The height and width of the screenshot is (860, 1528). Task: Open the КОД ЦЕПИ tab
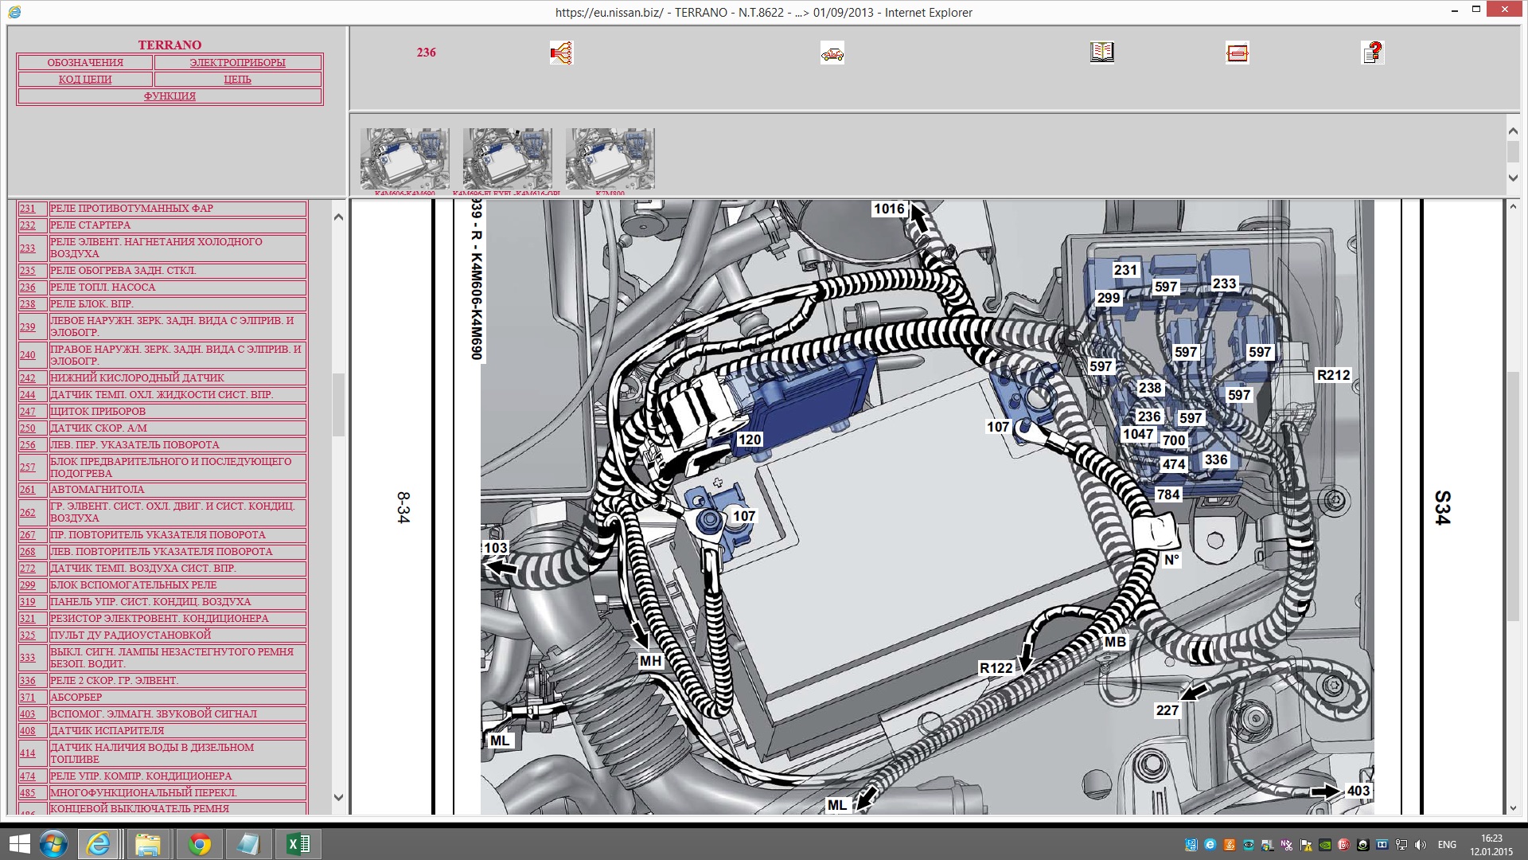pos(85,80)
